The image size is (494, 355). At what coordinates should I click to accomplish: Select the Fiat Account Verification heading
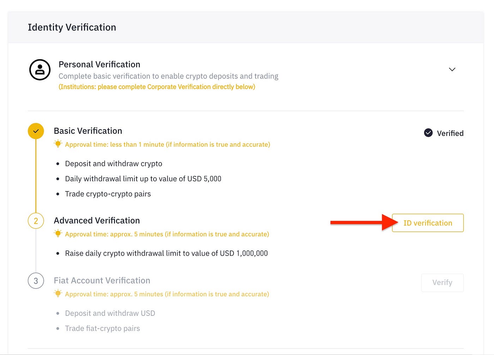(x=102, y=280)
